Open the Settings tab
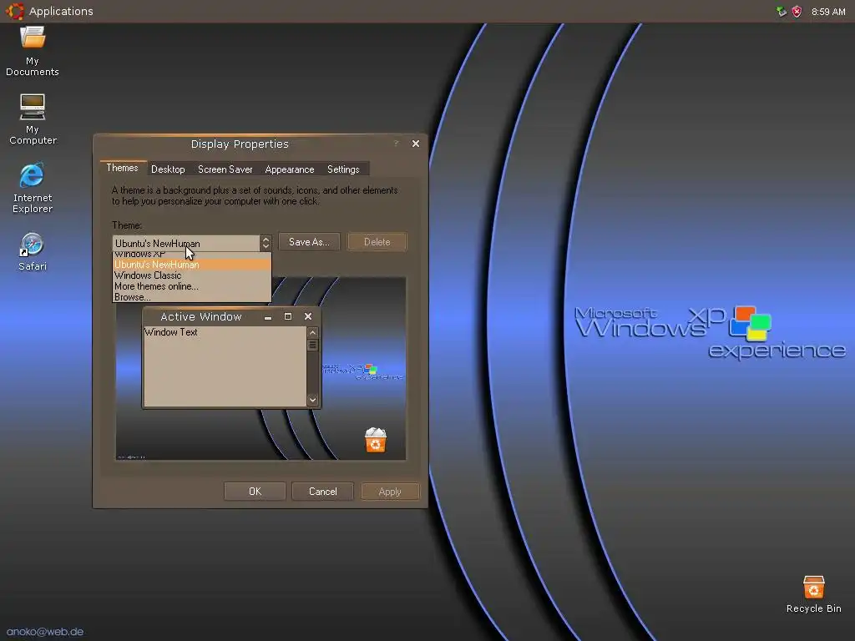 [x=343, y=169]
